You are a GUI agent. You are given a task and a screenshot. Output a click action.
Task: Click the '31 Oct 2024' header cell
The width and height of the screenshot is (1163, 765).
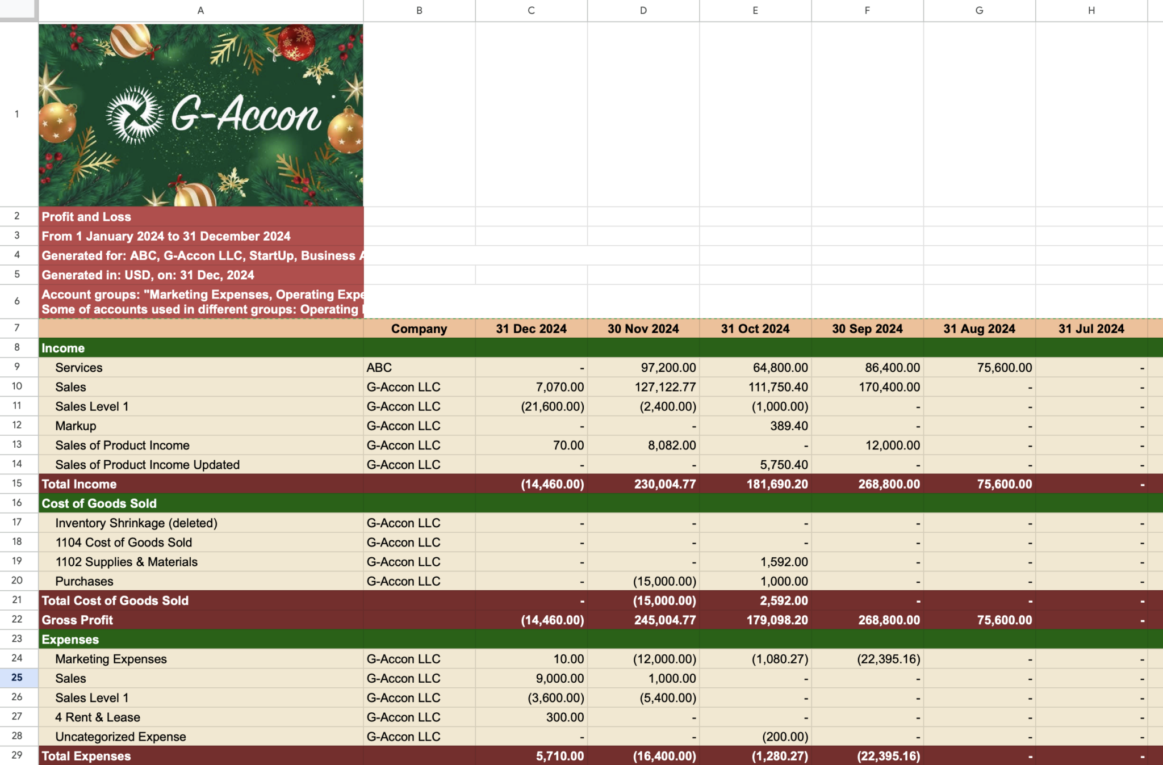pyautogui.click(x=755, y=329)
